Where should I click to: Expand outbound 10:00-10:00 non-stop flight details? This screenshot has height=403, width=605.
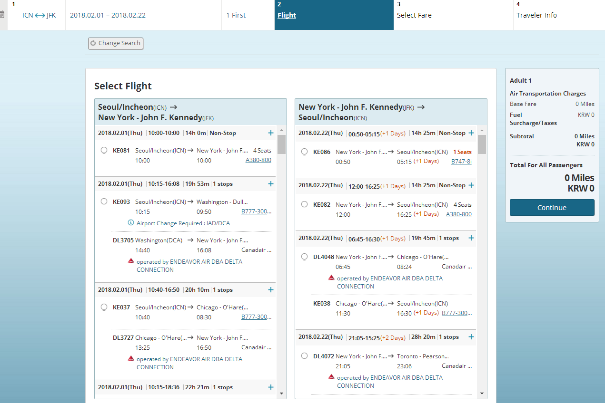pos(271,133)
